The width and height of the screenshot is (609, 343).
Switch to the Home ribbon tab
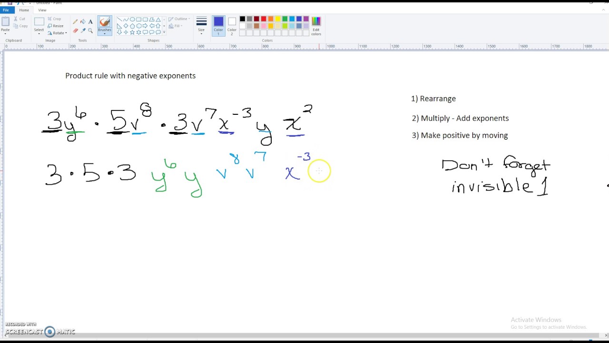24,10
